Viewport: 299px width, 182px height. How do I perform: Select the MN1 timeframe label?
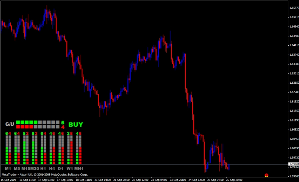79,168
